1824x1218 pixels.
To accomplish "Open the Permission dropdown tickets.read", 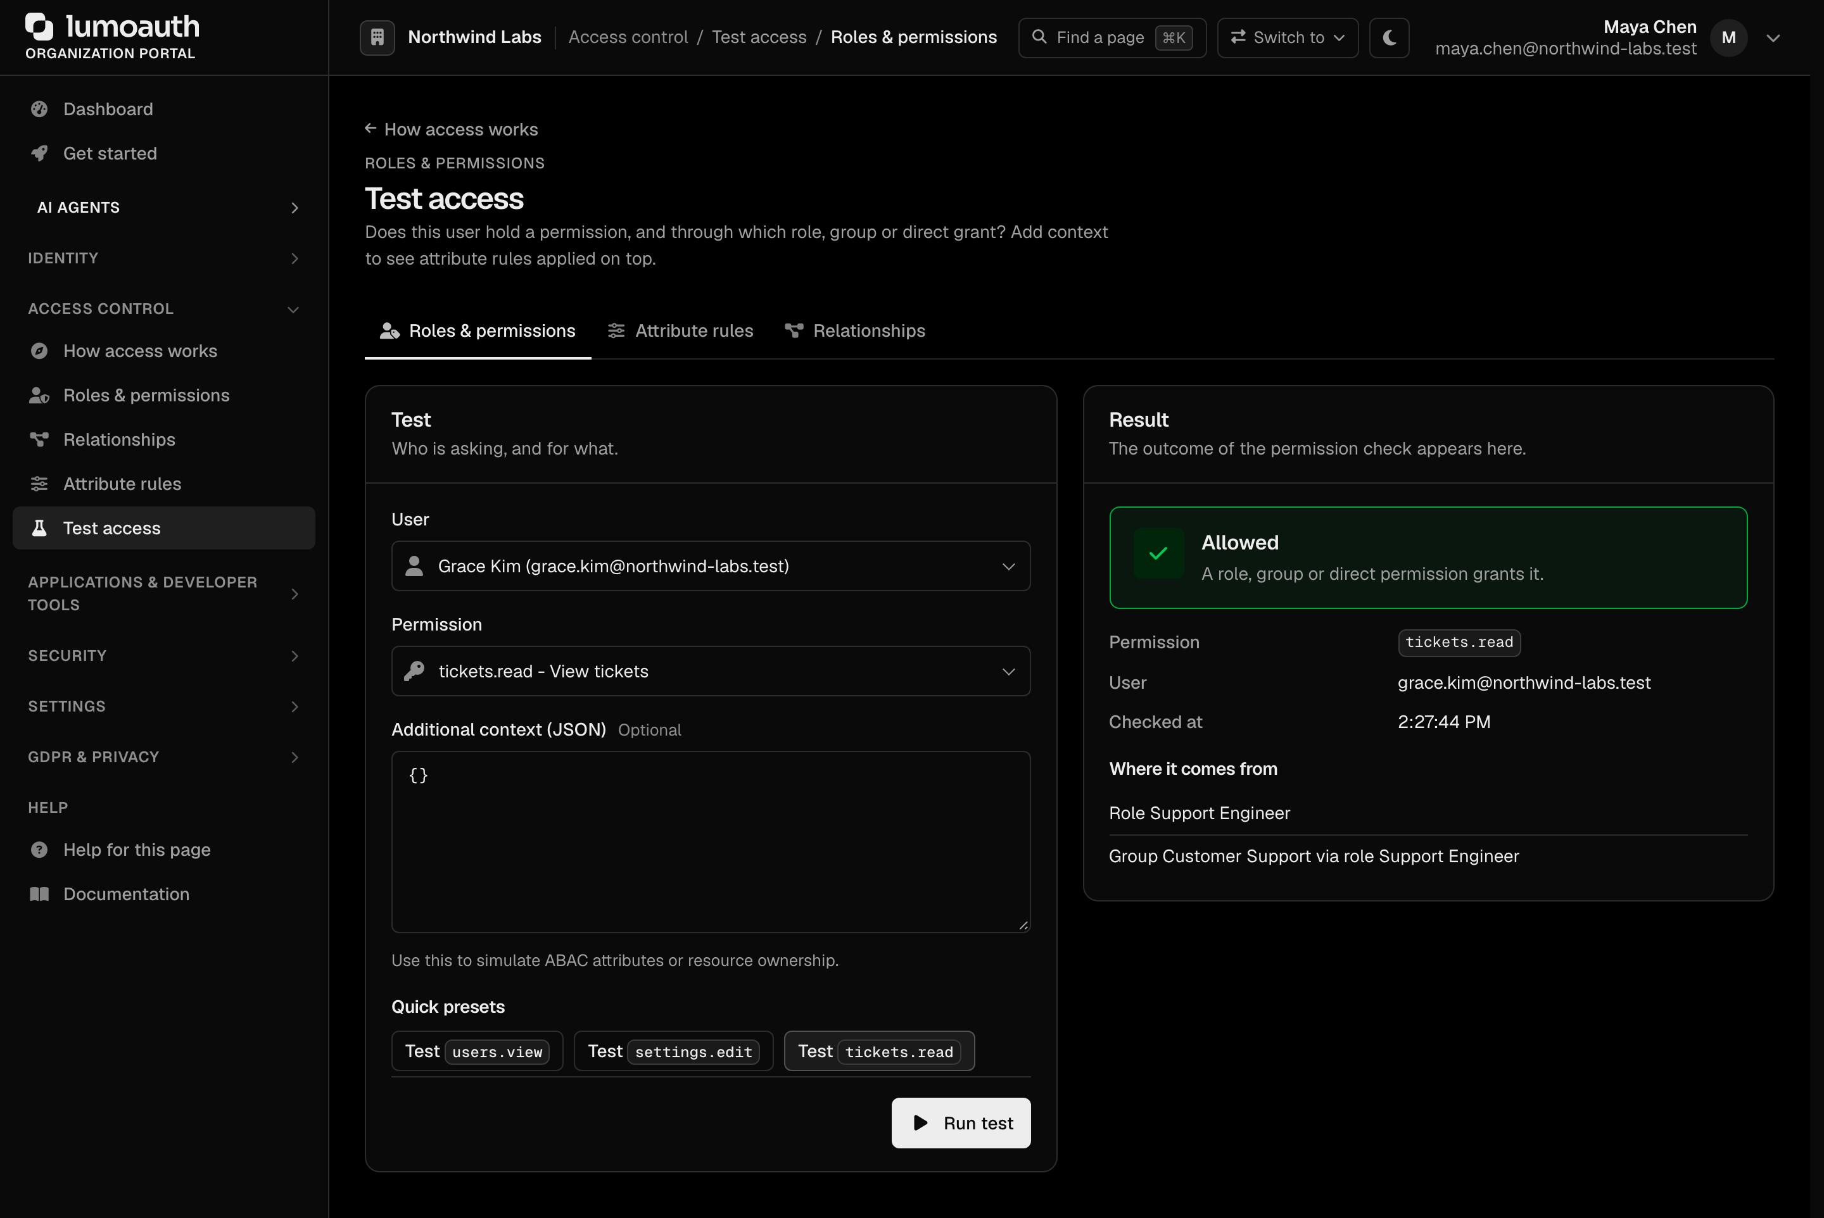I will click(711, 671).
